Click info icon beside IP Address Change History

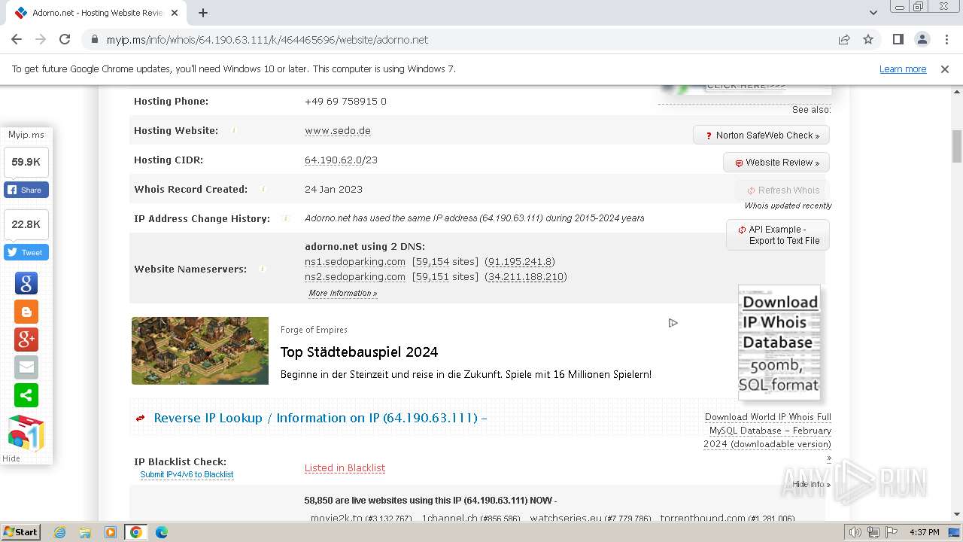[285, 218]
